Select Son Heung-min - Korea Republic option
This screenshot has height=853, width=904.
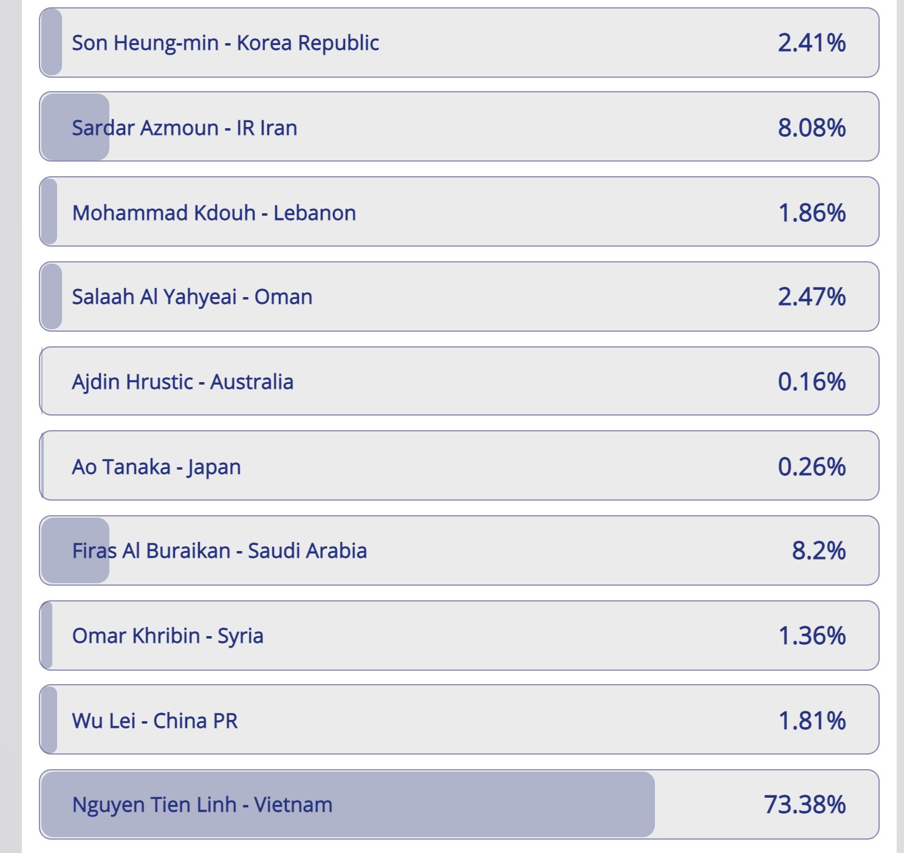459,43
